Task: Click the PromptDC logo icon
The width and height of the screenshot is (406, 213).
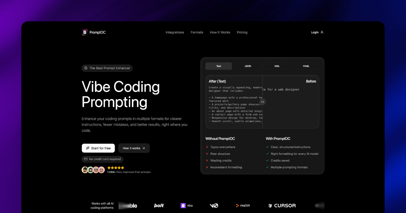Action: point(84,32)
